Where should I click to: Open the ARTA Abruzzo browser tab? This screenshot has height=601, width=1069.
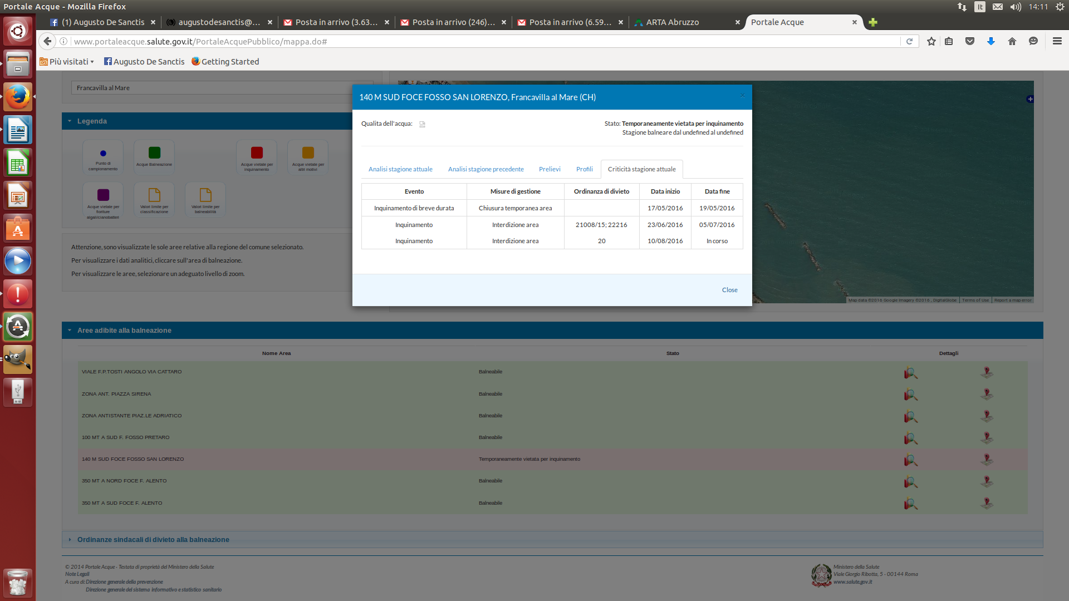[672, 22]
